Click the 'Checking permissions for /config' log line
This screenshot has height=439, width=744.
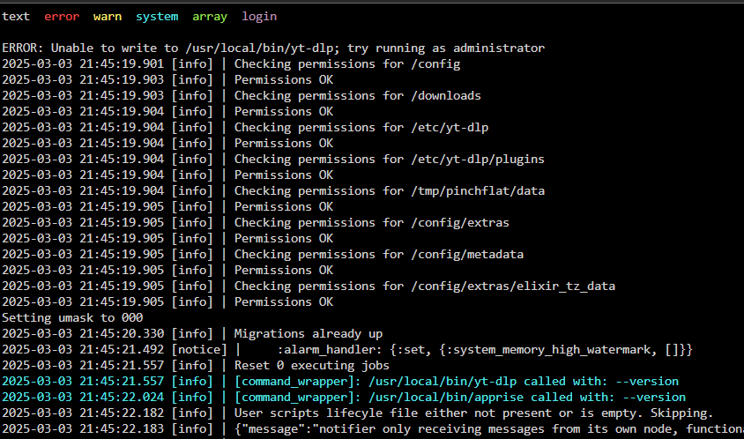tap(231, 64)
